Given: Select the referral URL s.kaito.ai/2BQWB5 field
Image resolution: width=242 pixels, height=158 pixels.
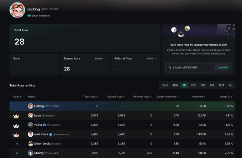Looking at the screenshot, I should click(199, 68).
